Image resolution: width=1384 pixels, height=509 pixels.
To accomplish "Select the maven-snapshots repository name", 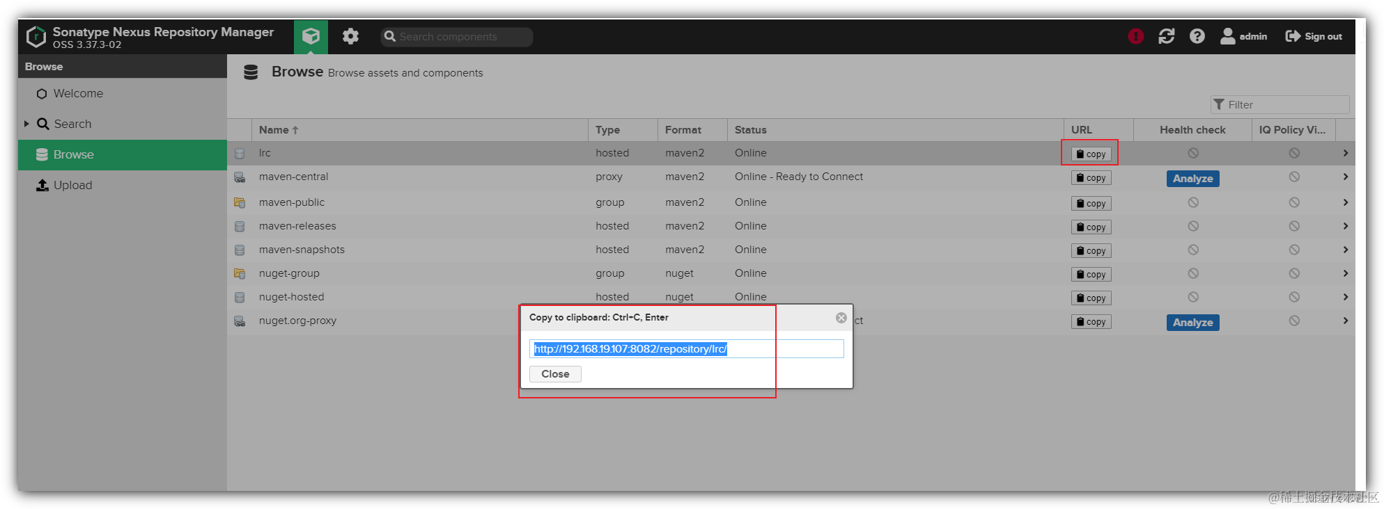I will pyautogui.click(x=302, y=250).
